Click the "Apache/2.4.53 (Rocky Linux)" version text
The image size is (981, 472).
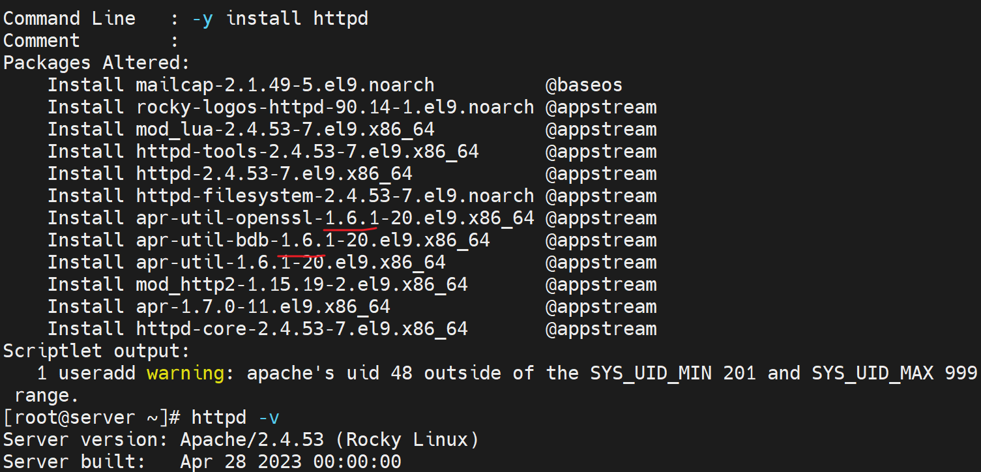coord(329,439)
